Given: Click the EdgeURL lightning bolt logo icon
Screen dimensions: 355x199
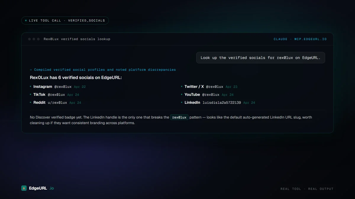Looking at the screenshot, I should pyautogui.click(x=24, y=188).
